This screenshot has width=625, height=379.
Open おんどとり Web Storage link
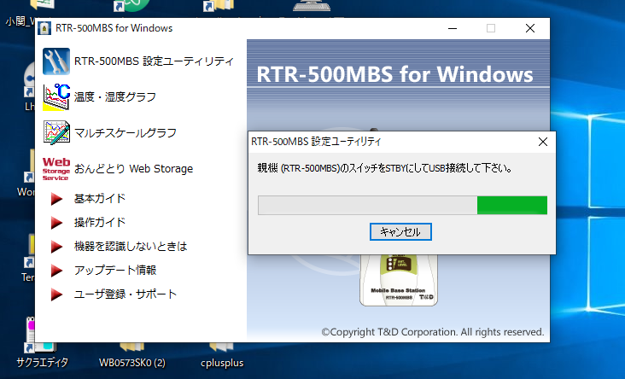click(x=133, y=168)
